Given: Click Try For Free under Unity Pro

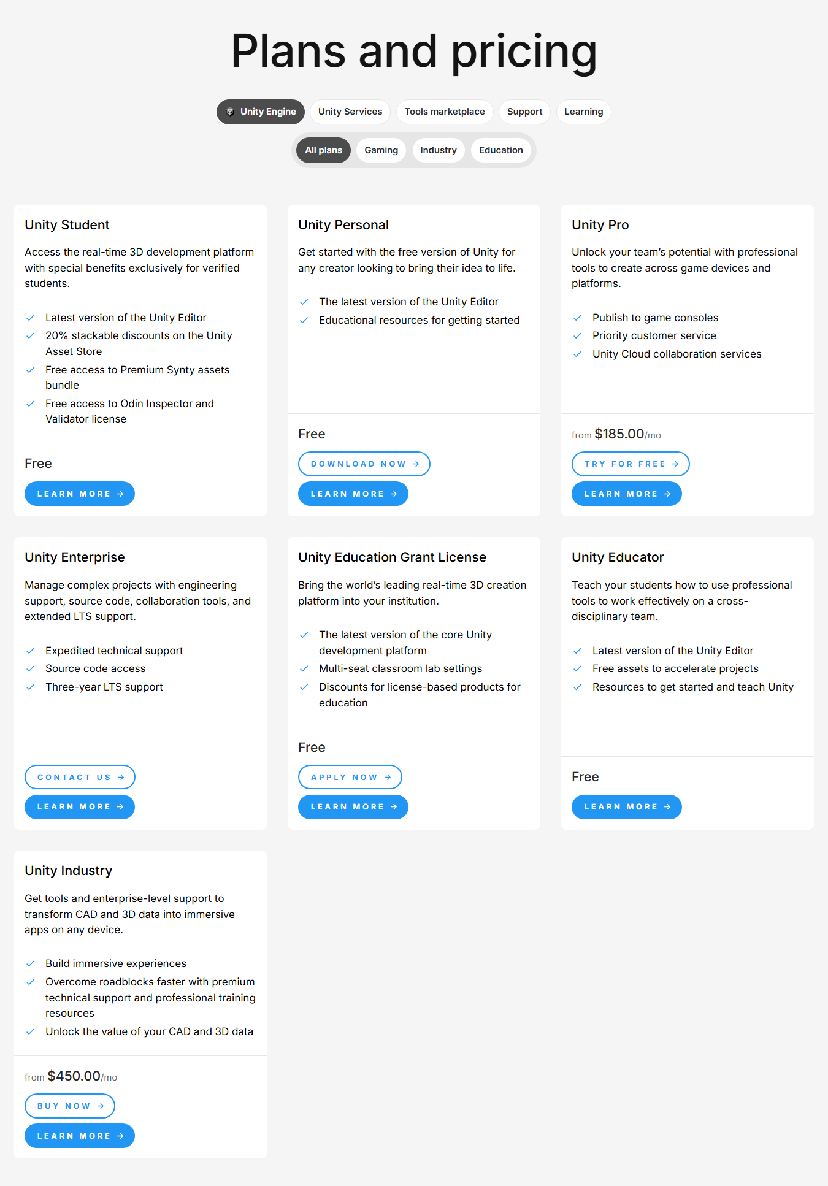Looking at the screenshot, I should pyautogui.click(x=631, y=464).
